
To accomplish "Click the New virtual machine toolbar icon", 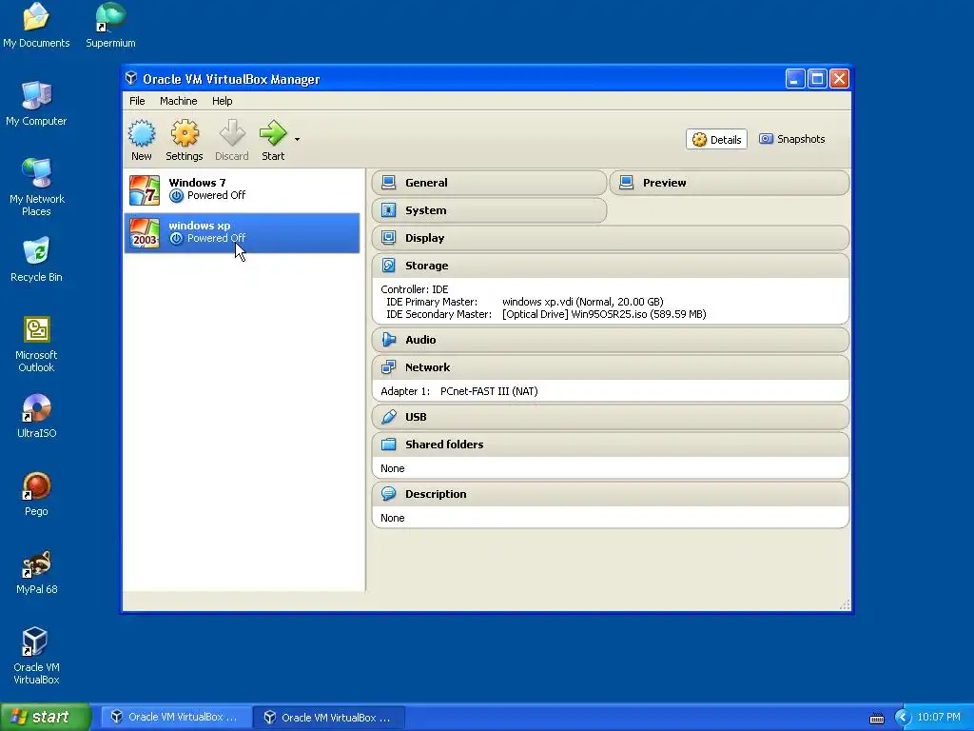I will [x=141, y=141].
